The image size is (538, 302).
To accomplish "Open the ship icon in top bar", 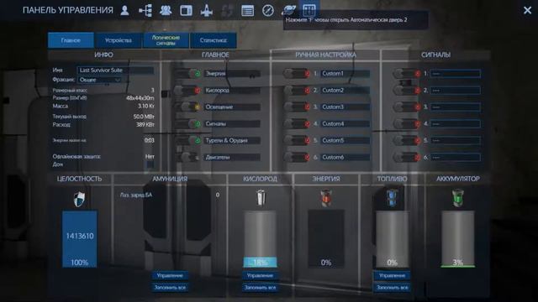I will pos(207,11).
